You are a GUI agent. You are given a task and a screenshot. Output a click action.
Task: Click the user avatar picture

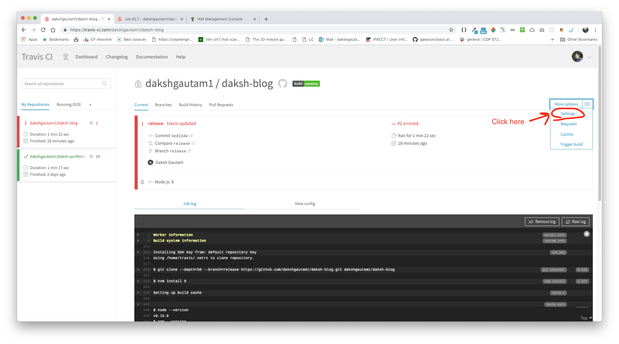click(x=577, y=57)
